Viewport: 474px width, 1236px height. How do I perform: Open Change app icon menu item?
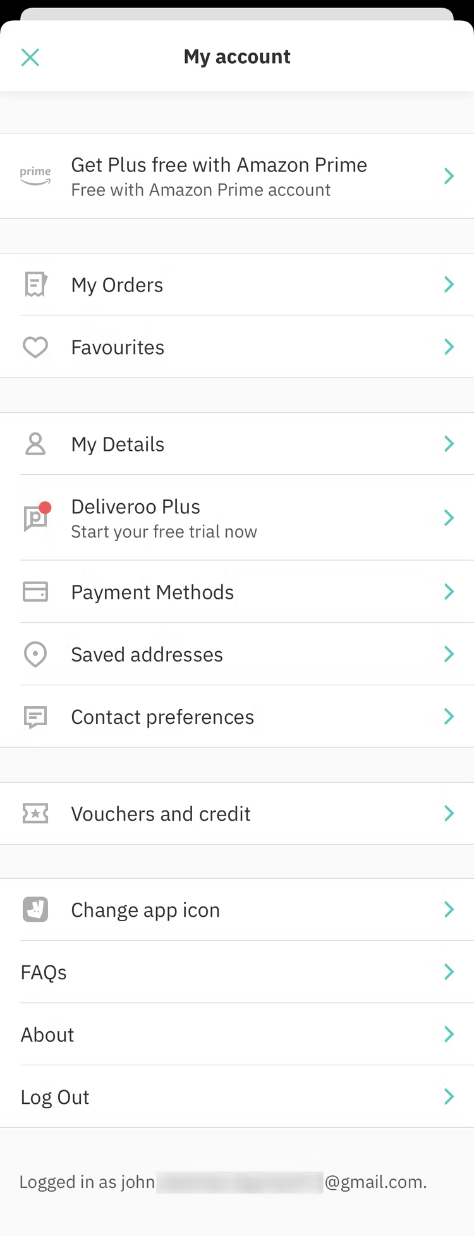tap(145, 910)
